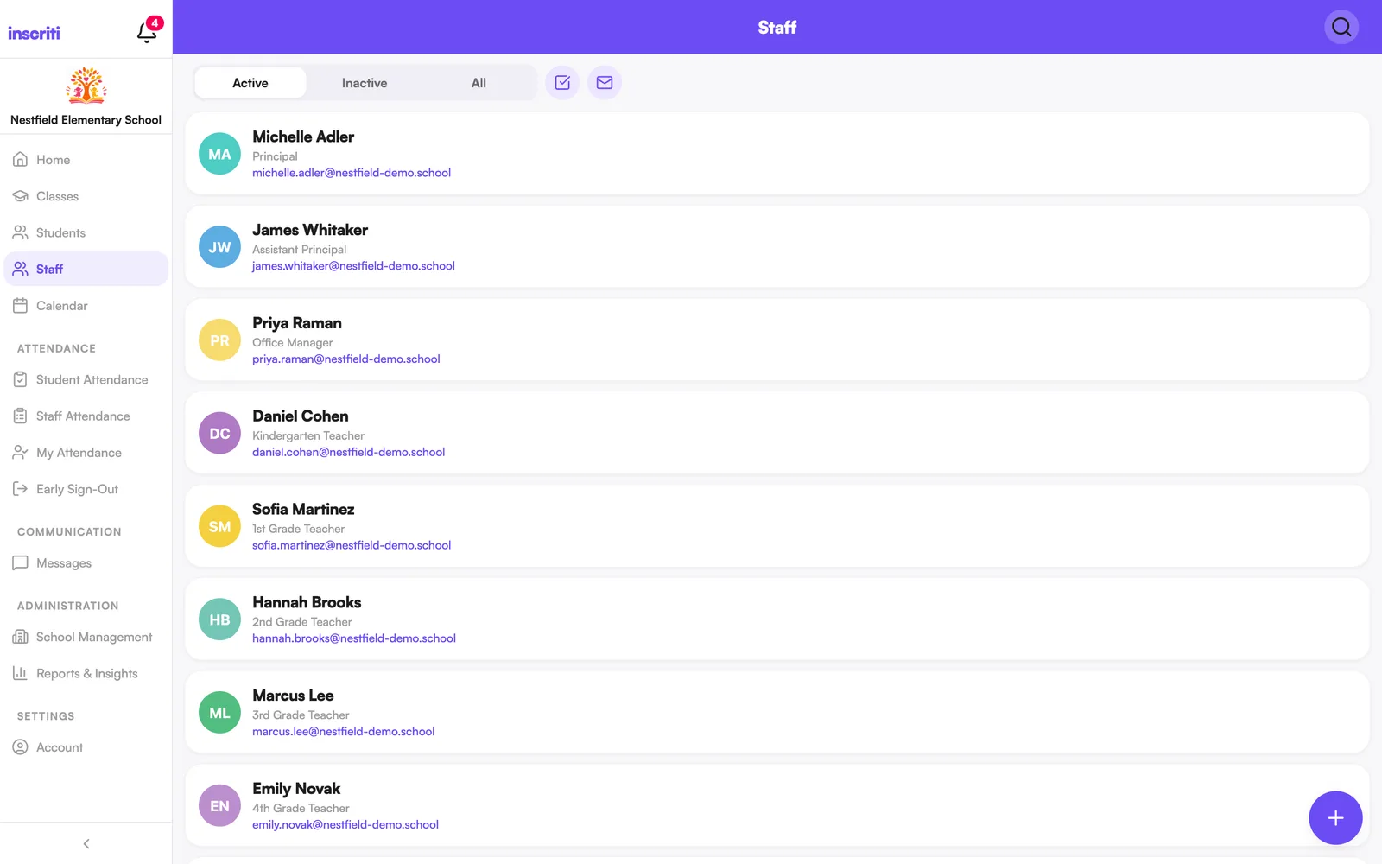Open Early Sign-Out page
Viewport: 1382px width, 864px height.
pos(86,489)
